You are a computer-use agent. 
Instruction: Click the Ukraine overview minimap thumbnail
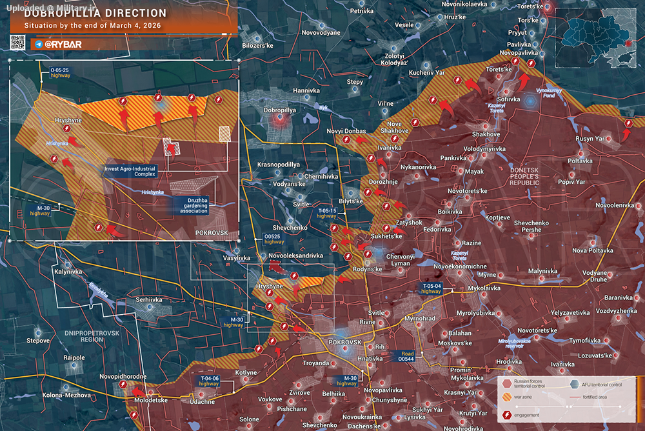595,38
